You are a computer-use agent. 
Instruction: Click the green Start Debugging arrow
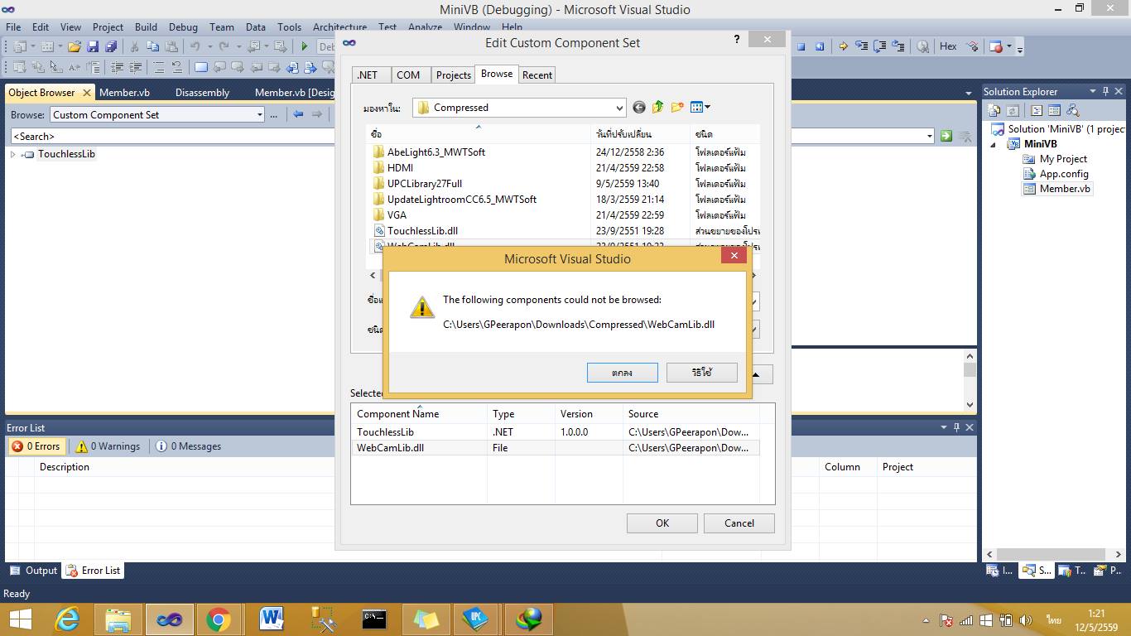tap(304, 46)
